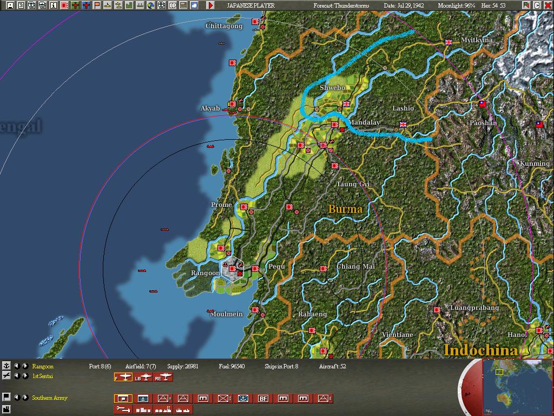Go to previous air group before 1st Sentai
This screenshot has height=416, width=554.
[x=17, y=376]
